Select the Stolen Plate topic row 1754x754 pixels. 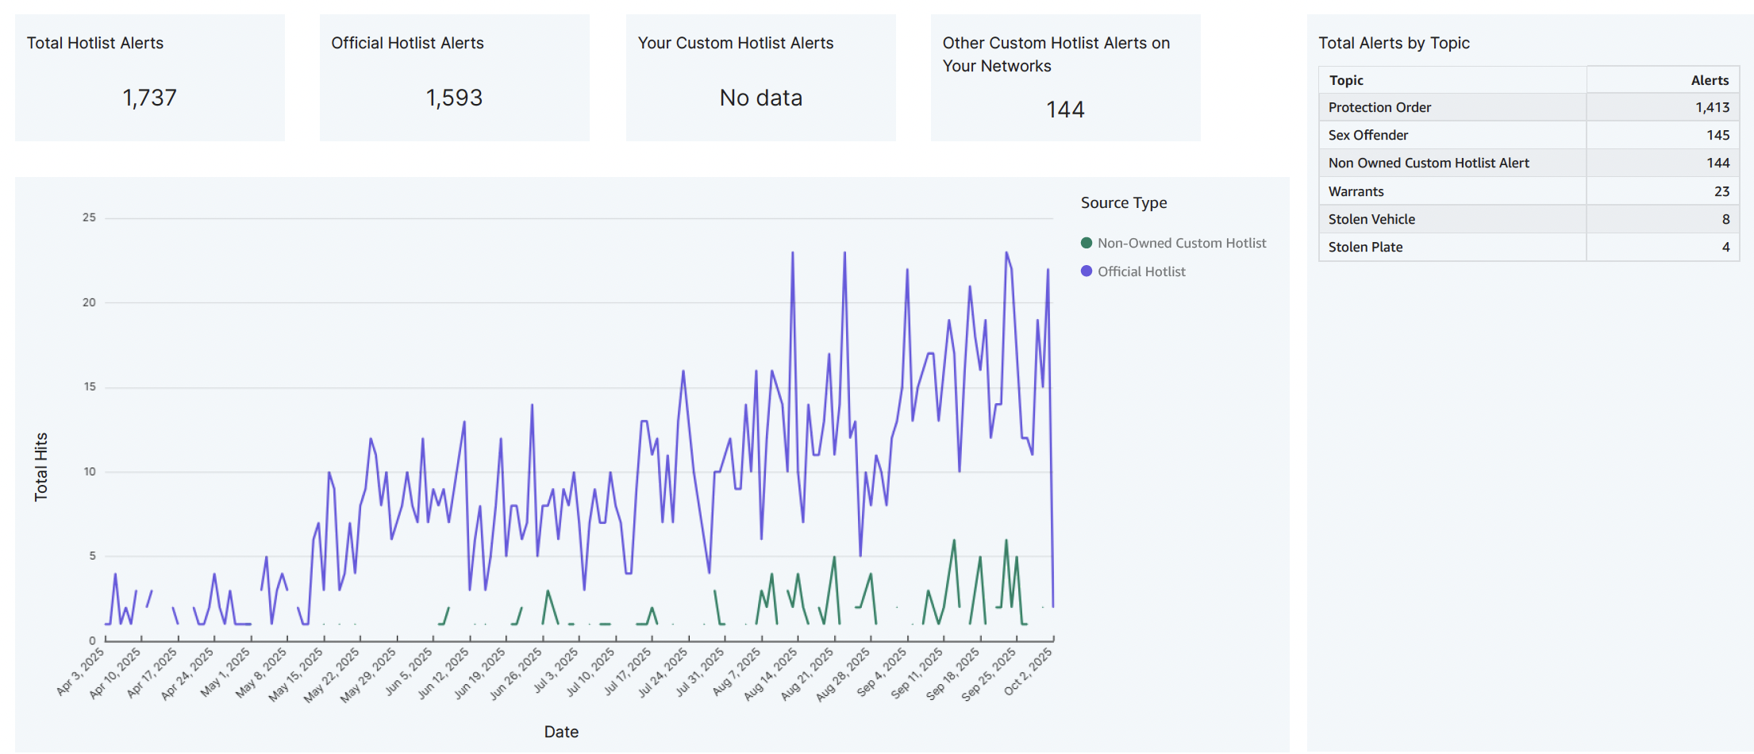pos(1452,247)
